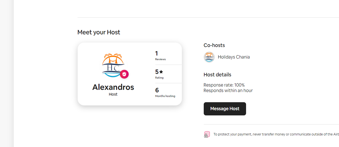View the 1 Reviews stat

[x=161, y=56]
